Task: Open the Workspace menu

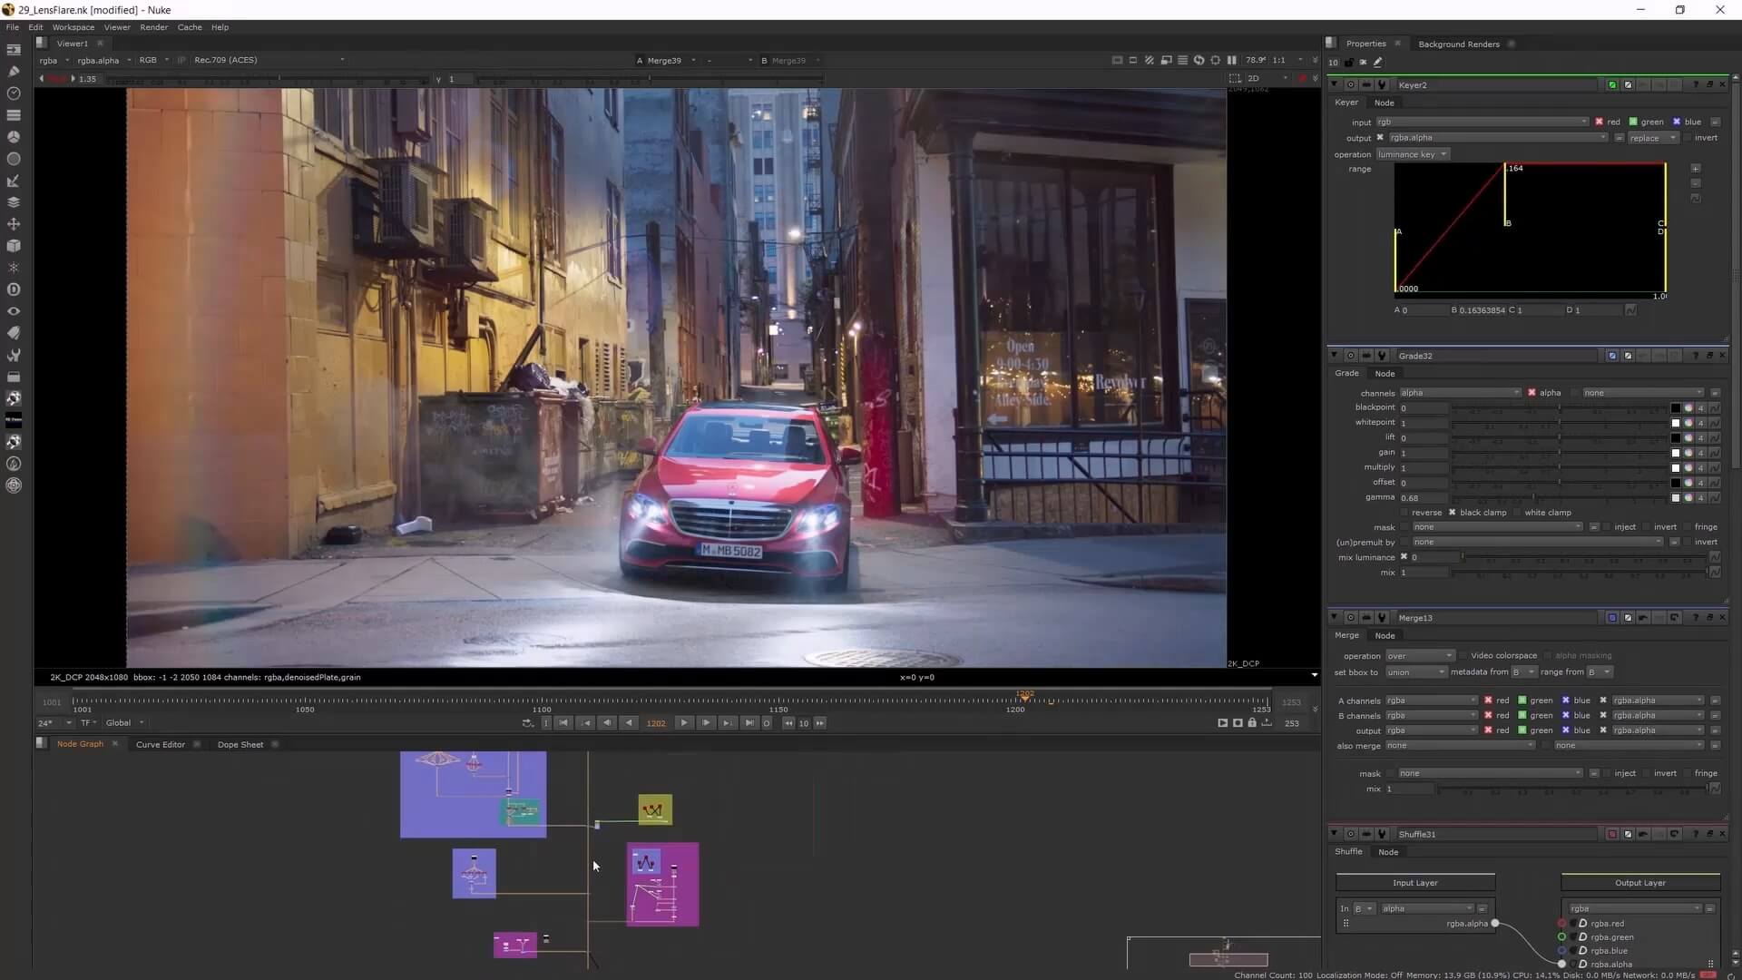Action: click(x=73, y=27)
